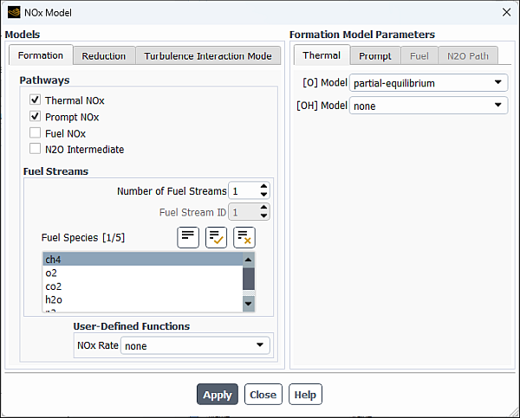520x418 pixels.
Task: Expand the [OH] Model dropdown
Action: click(428, 106)
